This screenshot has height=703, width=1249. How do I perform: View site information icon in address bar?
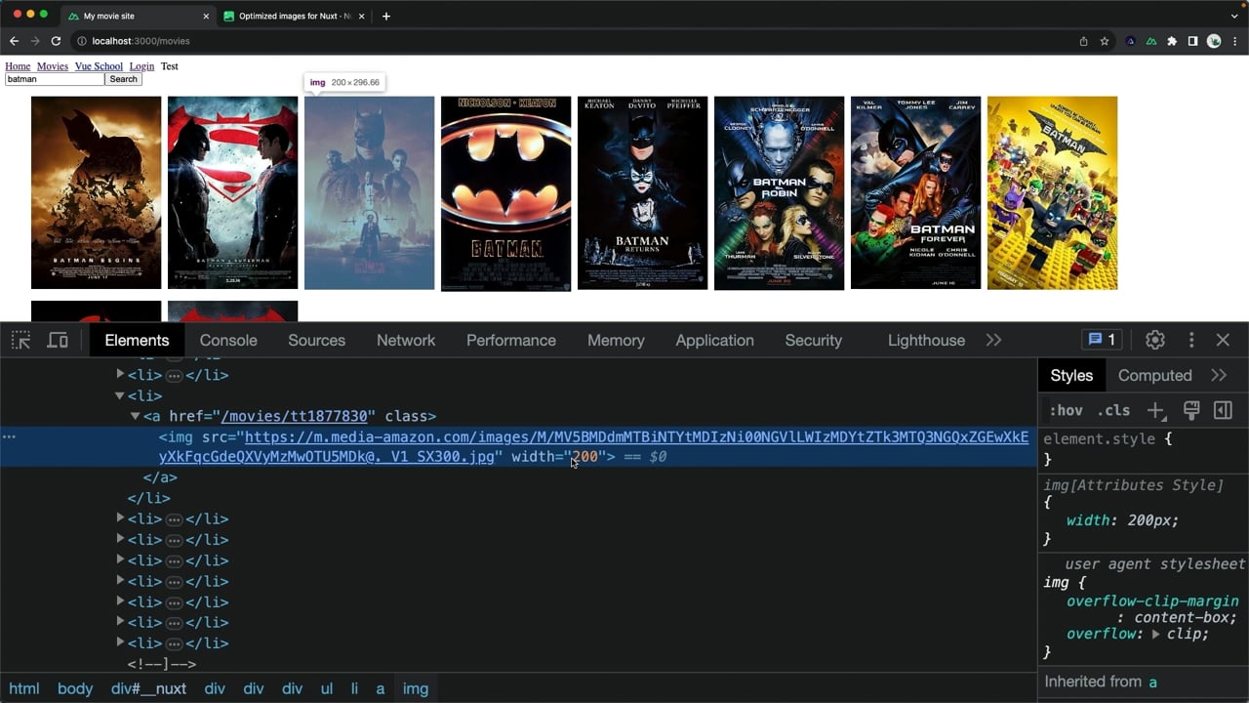(82, 41)
